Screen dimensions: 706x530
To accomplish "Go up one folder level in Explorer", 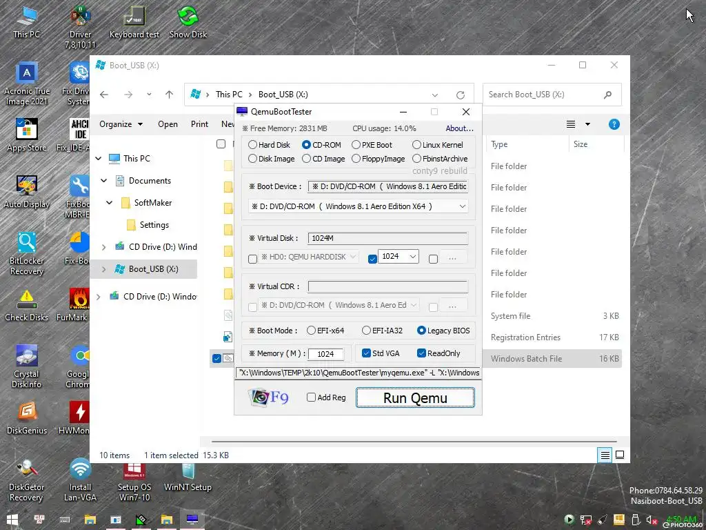I will click(x=169, y=94).
